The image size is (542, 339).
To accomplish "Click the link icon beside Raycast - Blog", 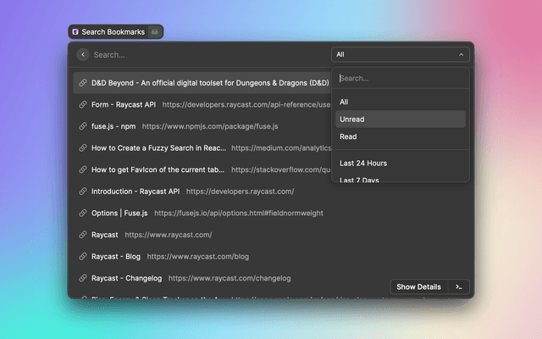I will (x=82, y=256).
